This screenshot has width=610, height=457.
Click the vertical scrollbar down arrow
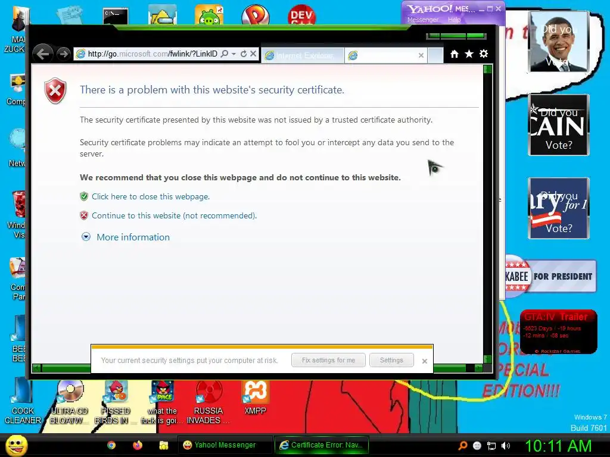[487, 359]
